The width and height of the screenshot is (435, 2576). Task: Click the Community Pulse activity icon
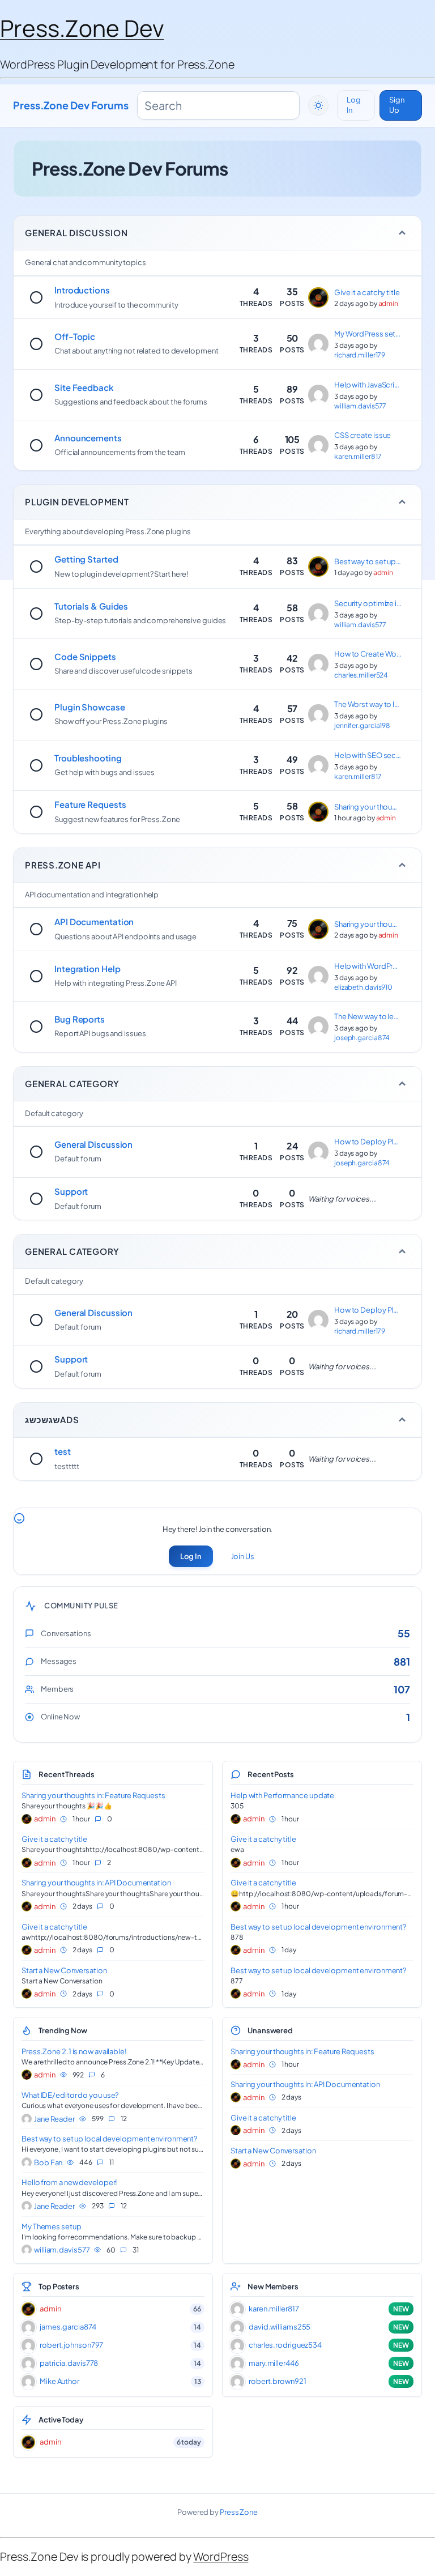30,1605
